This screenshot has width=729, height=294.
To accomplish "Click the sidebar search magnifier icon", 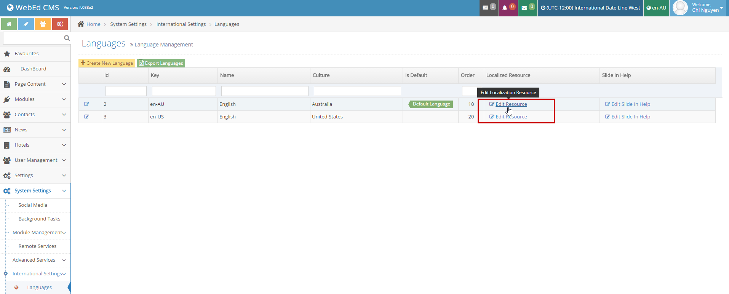I will coord(67,38).
